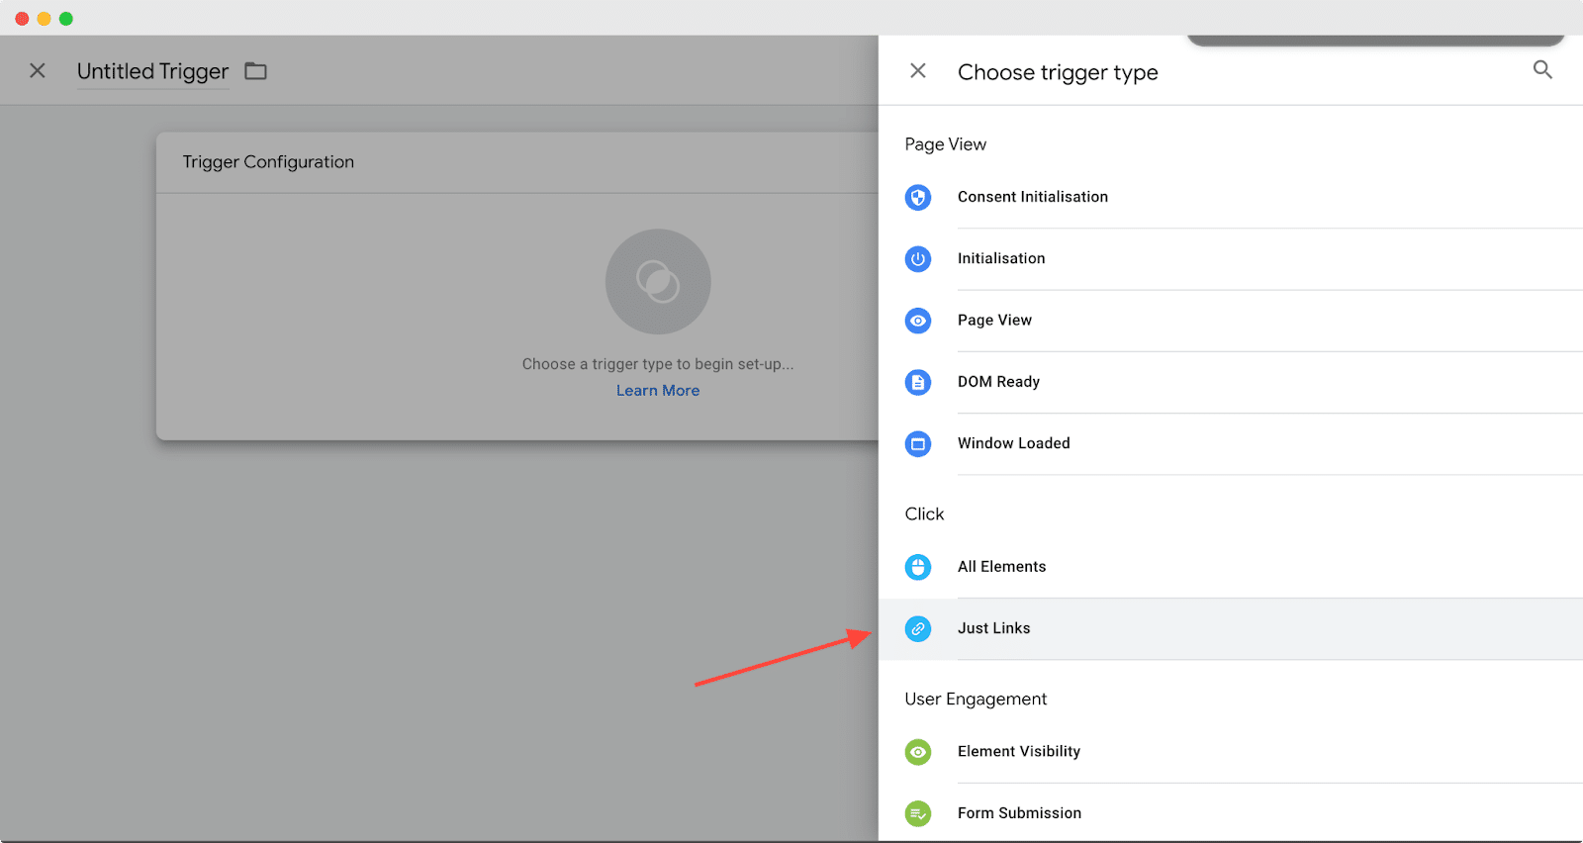Edit the Untitled Trigger name field
Screen dimensions: 1583x843
click(152, 71)
